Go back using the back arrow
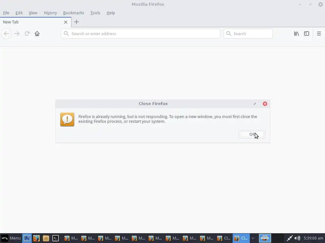Viewport: 325px width, 243px height. [x=6, y=34]
